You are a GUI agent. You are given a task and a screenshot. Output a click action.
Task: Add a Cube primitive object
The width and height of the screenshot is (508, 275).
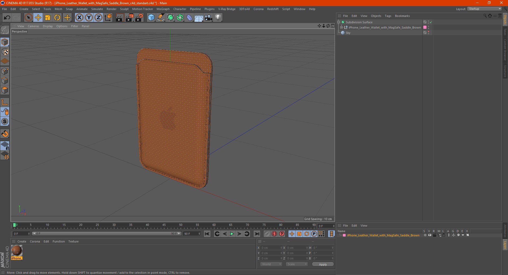click(x=151, y=18)
